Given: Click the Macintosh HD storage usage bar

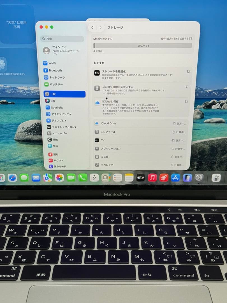Looking at the screenshot, I should click(x=143, y=46).
